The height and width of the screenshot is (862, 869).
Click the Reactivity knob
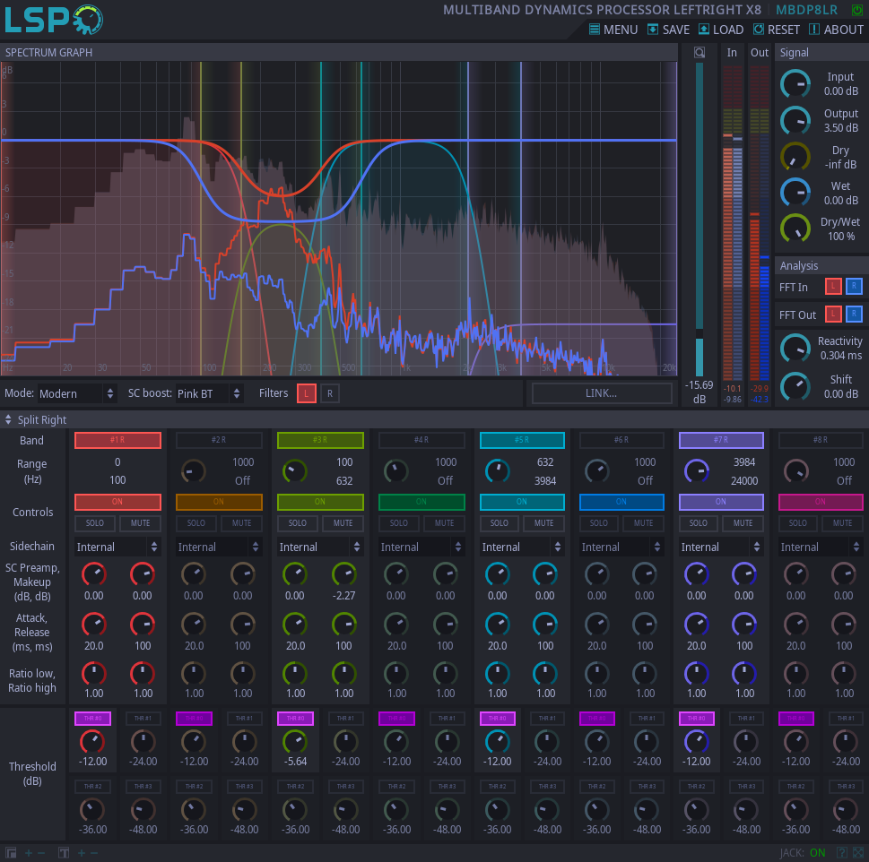(x=795, y=349)
